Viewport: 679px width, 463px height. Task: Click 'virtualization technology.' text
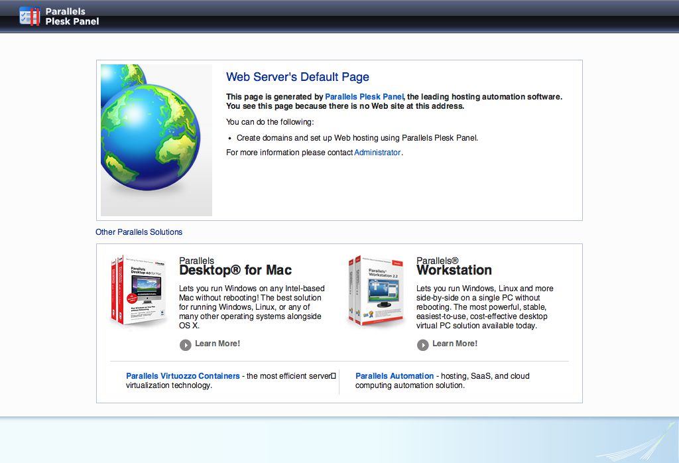point(169,385)
